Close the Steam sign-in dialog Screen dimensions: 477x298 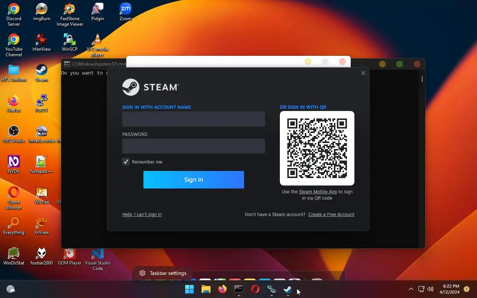[363, 73]
